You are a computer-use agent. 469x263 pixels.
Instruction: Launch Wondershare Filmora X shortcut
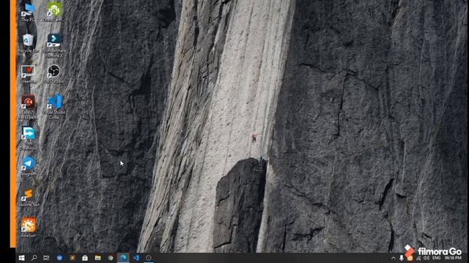(x=53, y=45)
